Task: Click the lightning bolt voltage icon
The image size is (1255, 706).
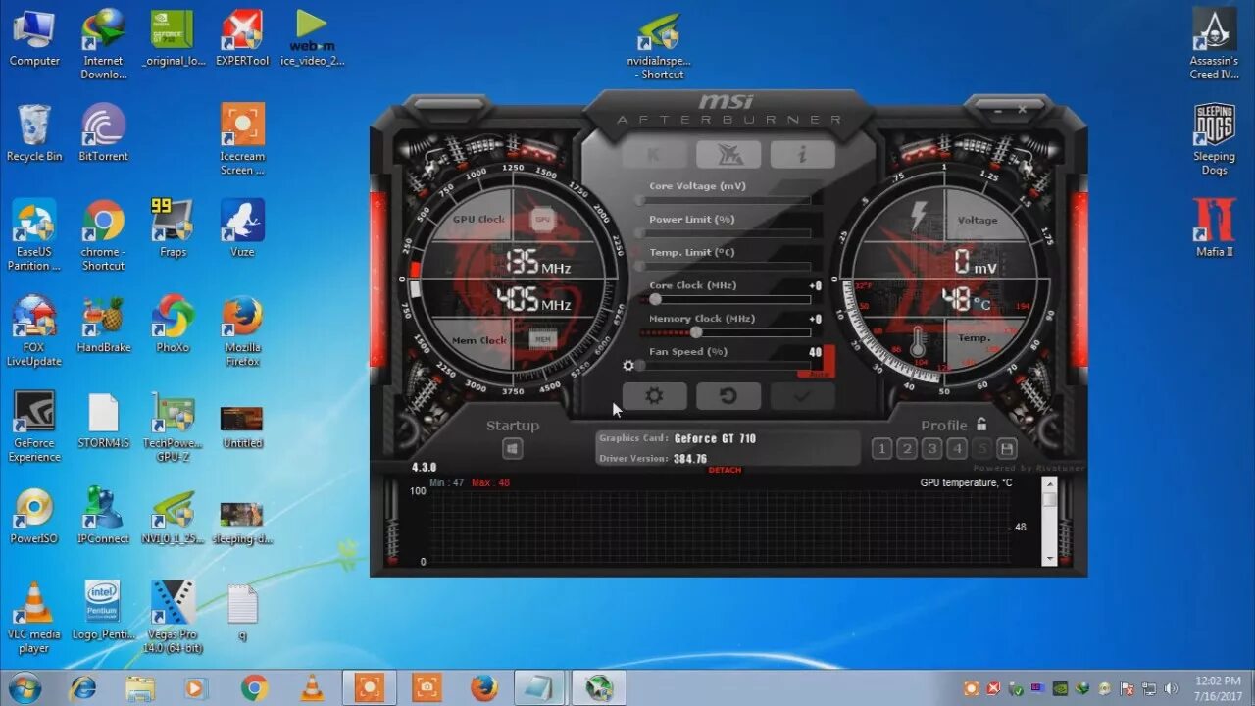Action: click(x=919, y=216)
